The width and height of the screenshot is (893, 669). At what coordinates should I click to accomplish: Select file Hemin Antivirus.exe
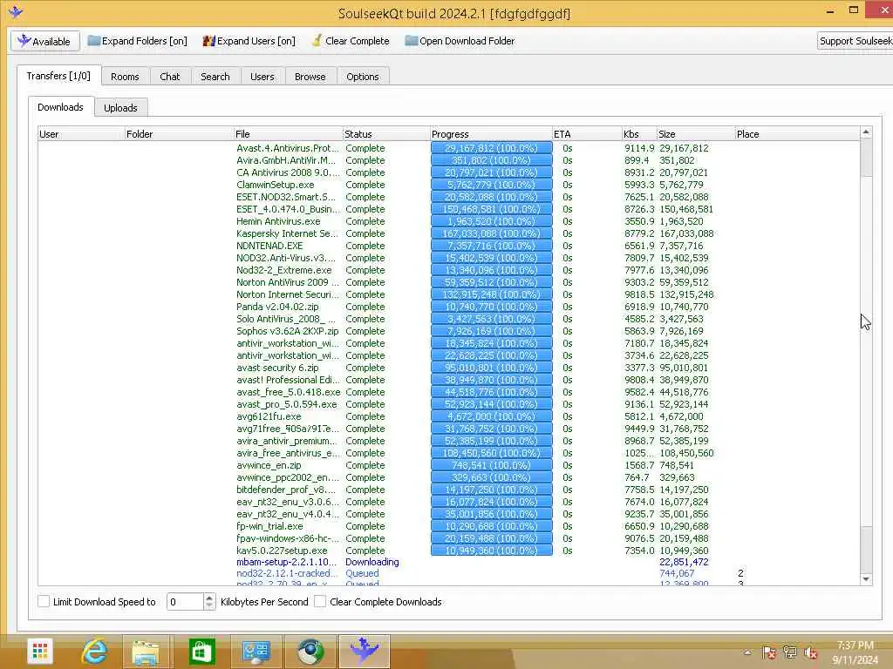pos(278,221)
